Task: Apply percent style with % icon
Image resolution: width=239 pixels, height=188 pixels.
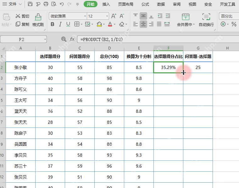Action: pyautogui.click(x=234, y=24)
